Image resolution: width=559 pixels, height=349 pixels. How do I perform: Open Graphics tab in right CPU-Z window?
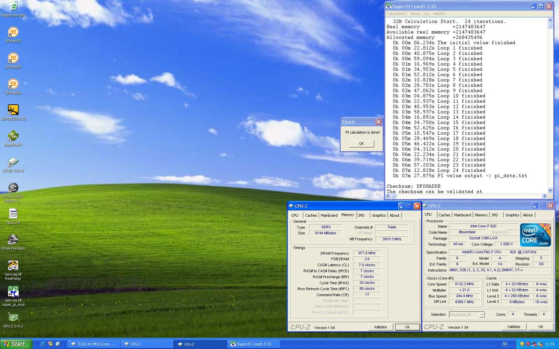click(512, 215)
